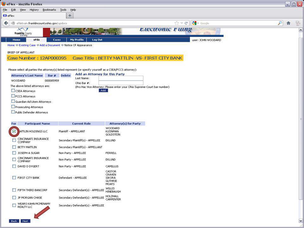Tick Prosecuting Attorneys checkbox

[x=13, y=106]
